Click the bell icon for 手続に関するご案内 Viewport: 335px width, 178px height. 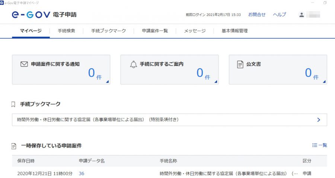click(133, 64)
